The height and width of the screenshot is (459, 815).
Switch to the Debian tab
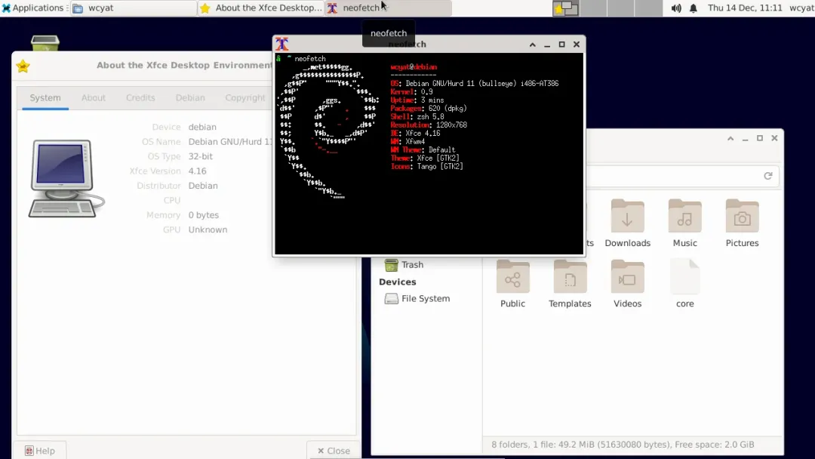190,97
